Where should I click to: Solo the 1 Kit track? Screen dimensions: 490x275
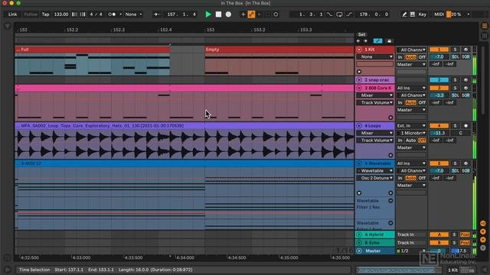click(455, 50)
